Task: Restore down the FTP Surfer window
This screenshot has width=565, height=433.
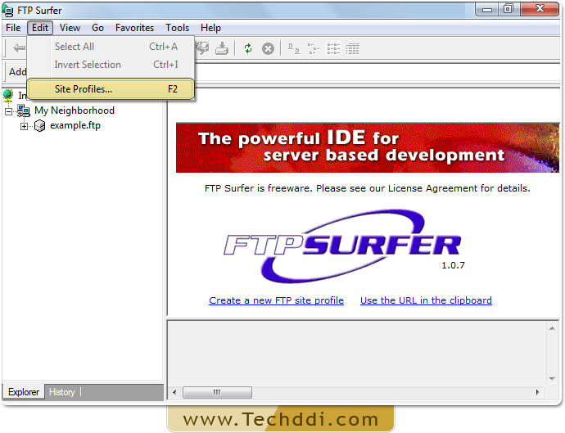Action: click(x=508, y=9)
